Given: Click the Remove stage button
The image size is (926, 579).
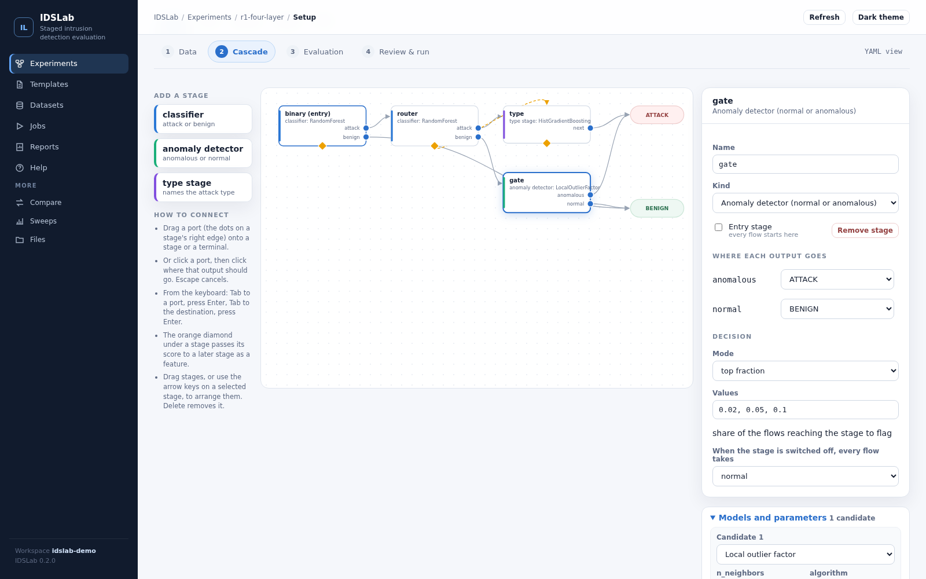Looking at the screenshot, I should [865, 230].
